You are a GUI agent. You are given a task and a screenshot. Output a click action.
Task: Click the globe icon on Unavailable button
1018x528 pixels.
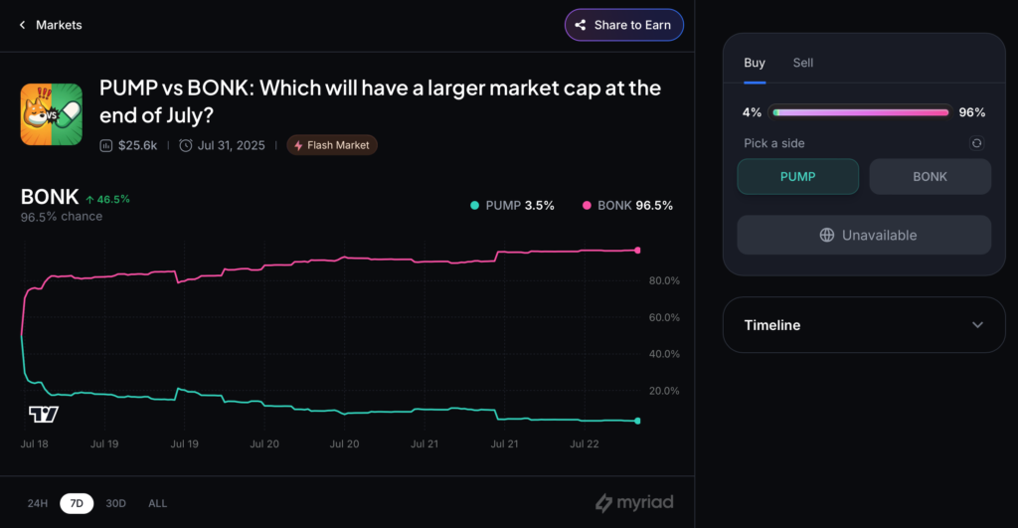coord(826,236)
